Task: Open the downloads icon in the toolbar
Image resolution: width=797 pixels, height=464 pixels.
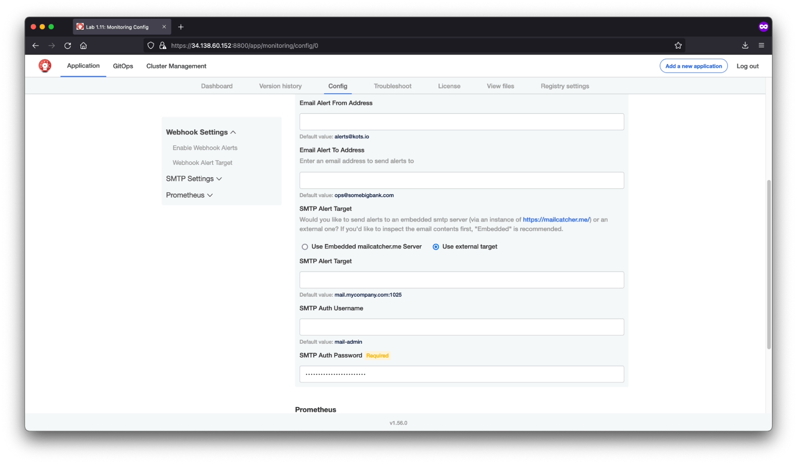Action: coord(745,45)
